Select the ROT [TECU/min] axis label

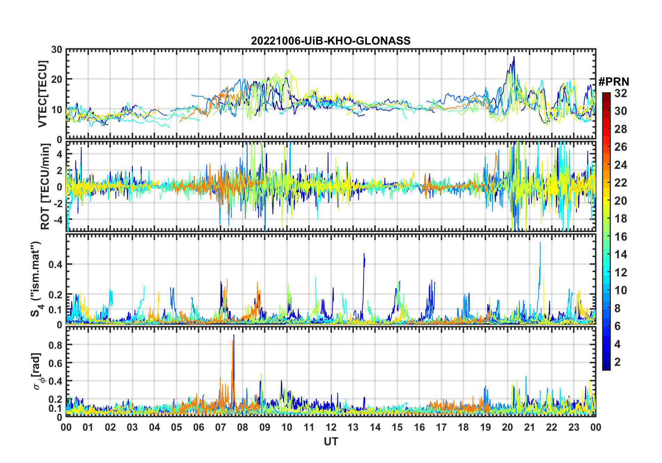point(45,187)
